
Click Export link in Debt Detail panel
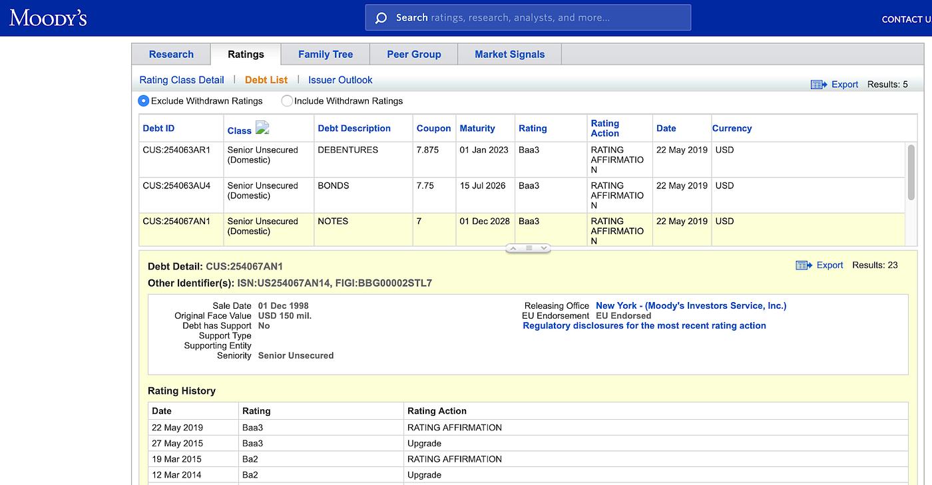pos(829,265)
